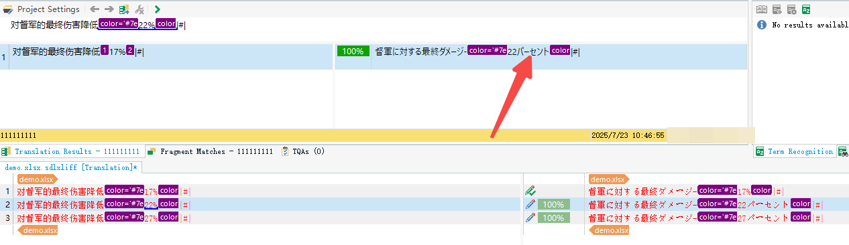The image size is (849, 245).
Task: Click tag 2 in the TM source segment
Action: 130,51
